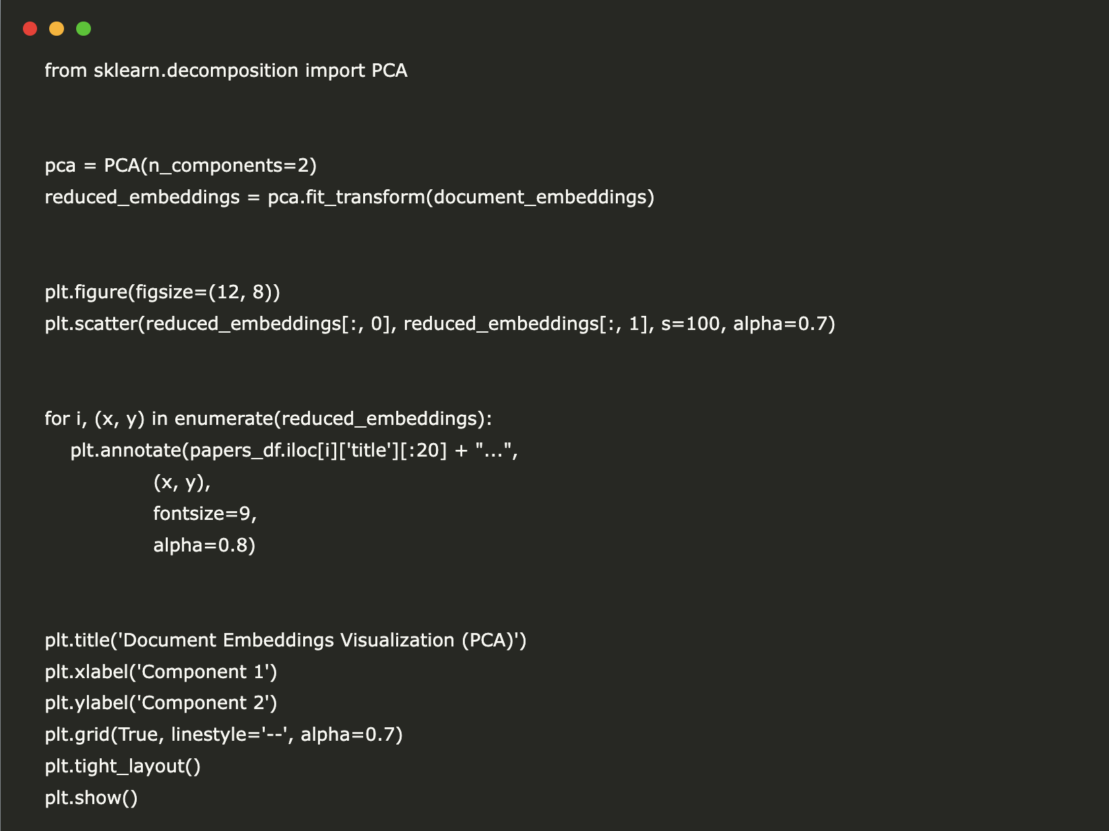
Task: Click the fontsize=9 argument line
Action: pyautogui.click(x=205, y=514)
